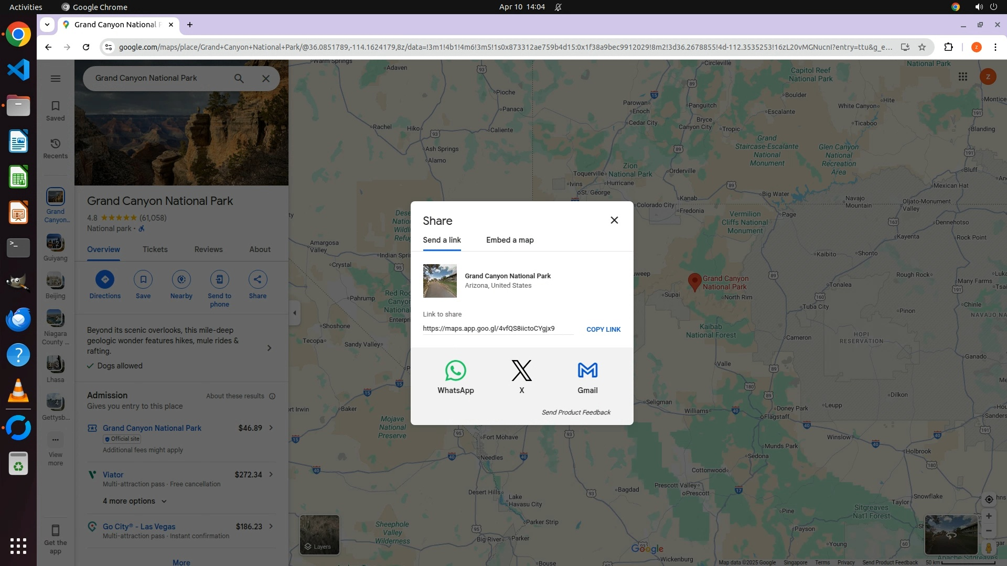Open the hamburger main menu
The width and height of the screenshot is (1007, 566).
56,79
